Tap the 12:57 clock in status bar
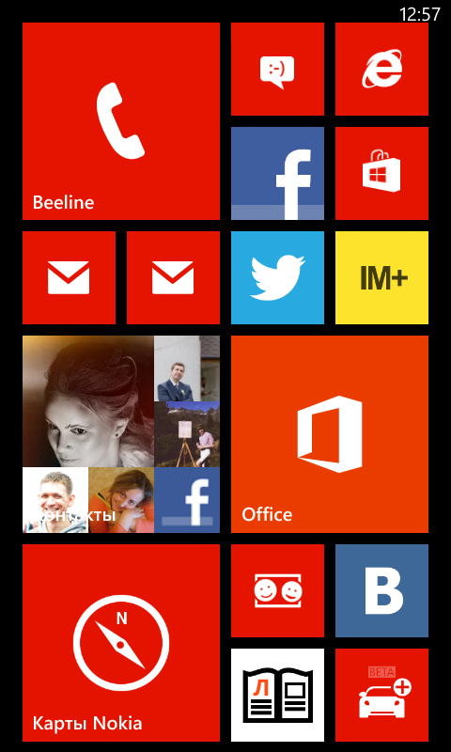 click(419, 14)
